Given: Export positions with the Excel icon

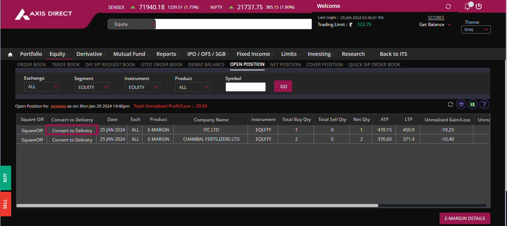Looking at the screenshot, I should click(472, 105).
